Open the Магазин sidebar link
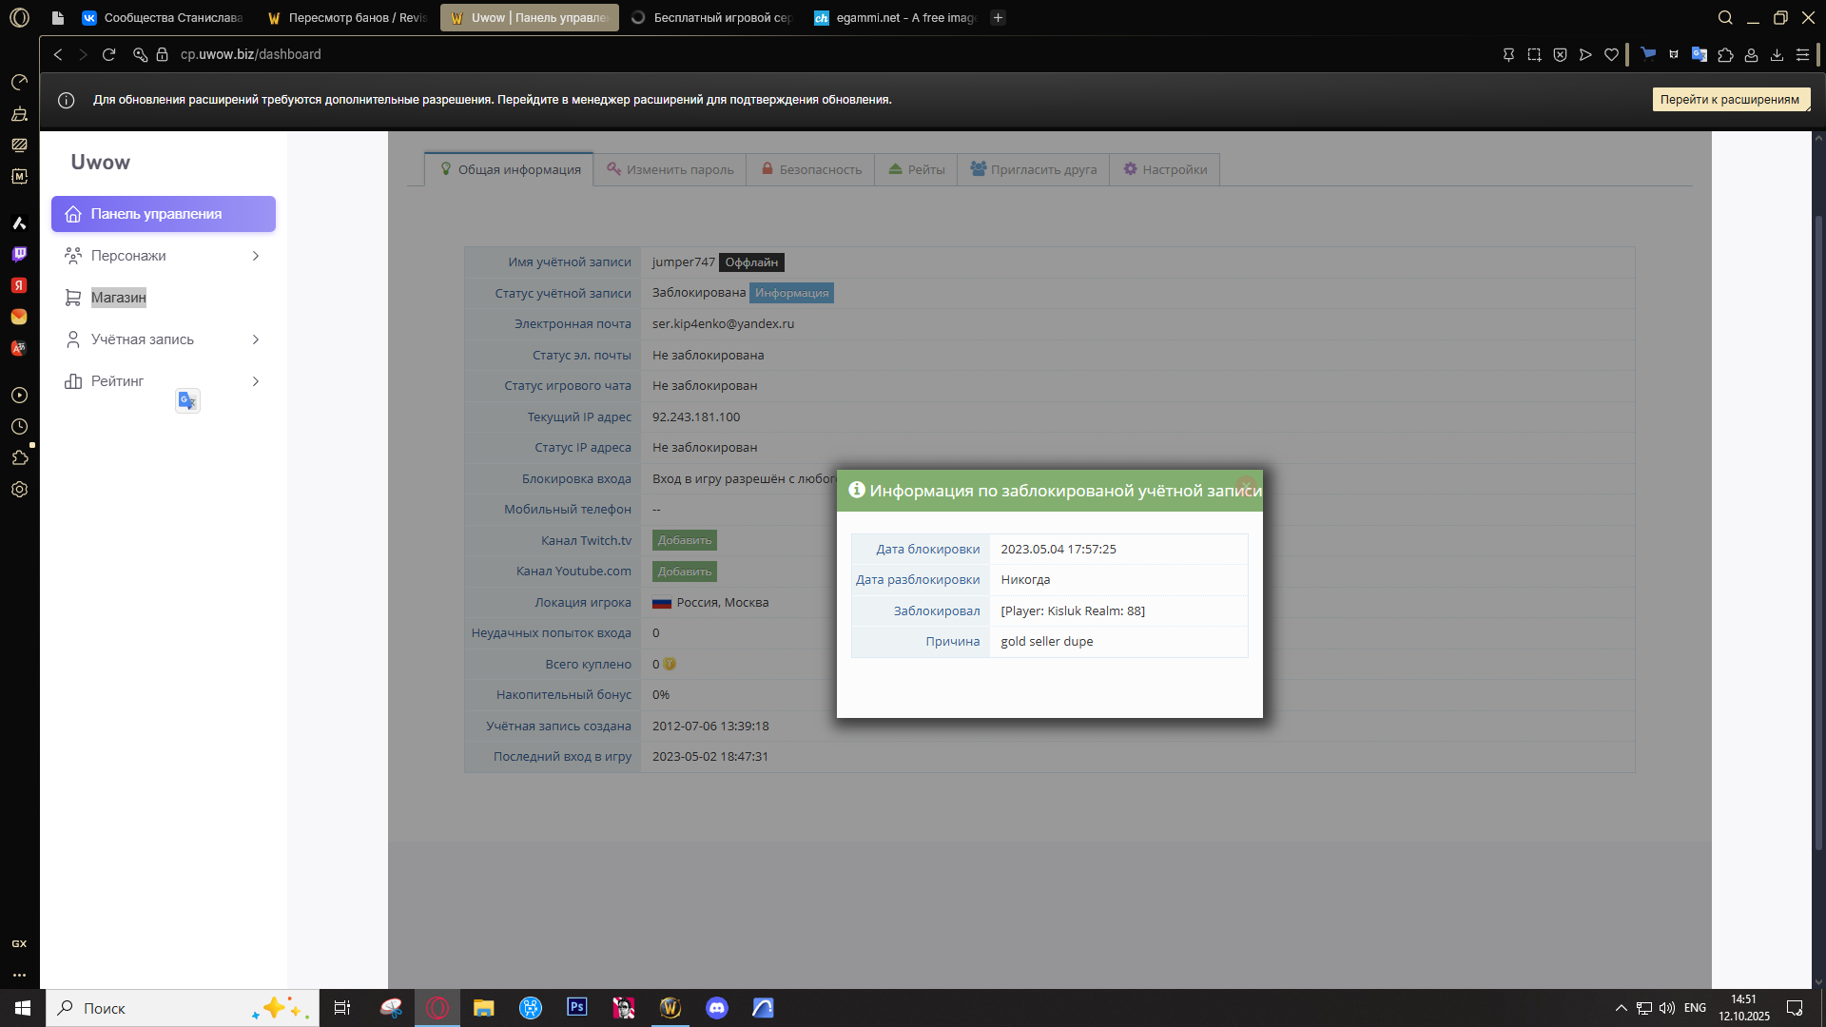 118,298
